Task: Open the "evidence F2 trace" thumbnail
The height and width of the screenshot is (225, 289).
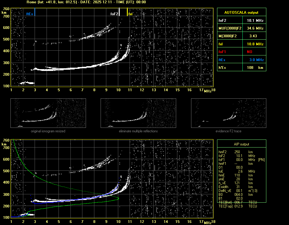Action: click(228, 113)
